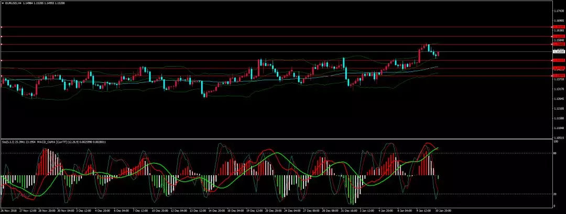Select the topmost red line's left anchor marker

pyautogui.click(x=2, y=27)
